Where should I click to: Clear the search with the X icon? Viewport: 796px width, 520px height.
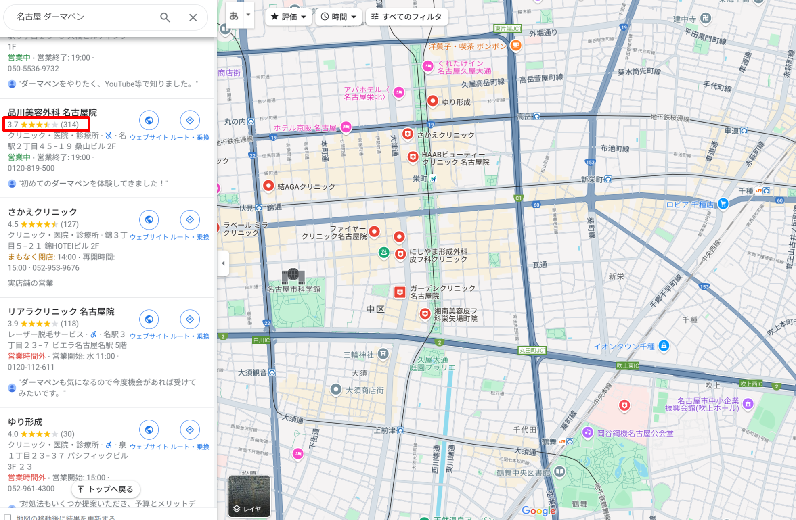pyautogui.click(x=193, y=17)
